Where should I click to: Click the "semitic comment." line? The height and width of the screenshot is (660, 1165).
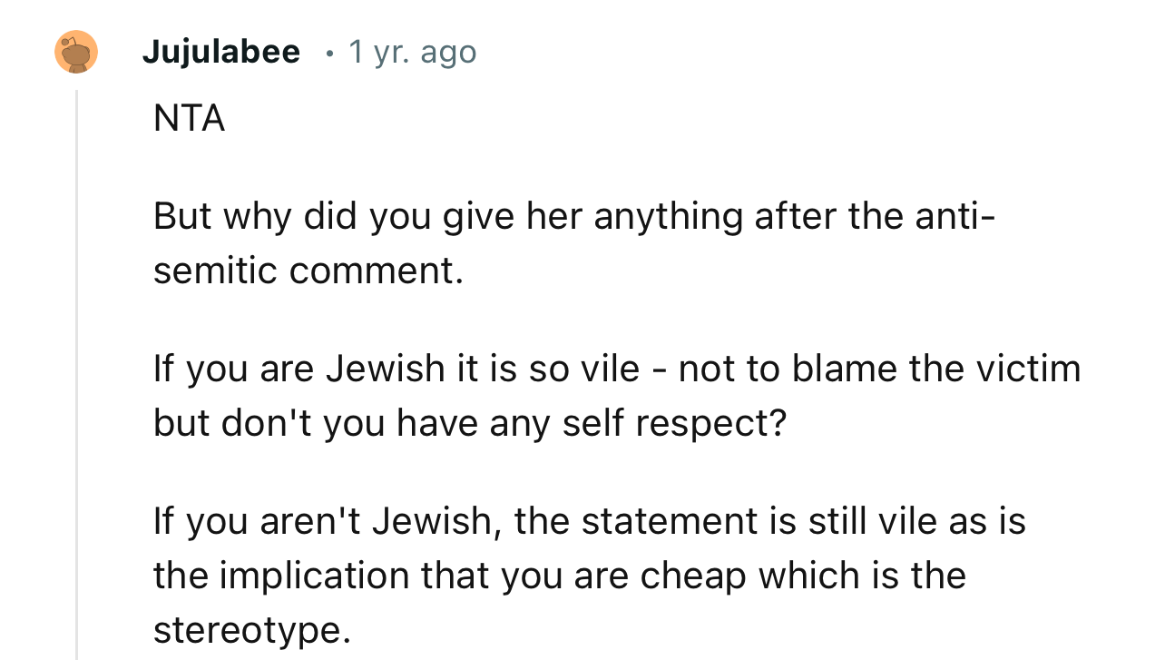point(308,271)
